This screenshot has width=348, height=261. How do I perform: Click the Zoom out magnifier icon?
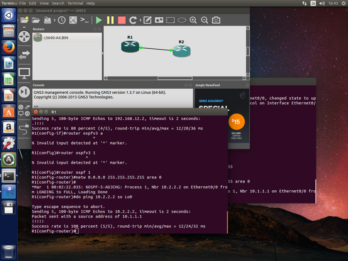pyautogui.click(x=204, y=20)
